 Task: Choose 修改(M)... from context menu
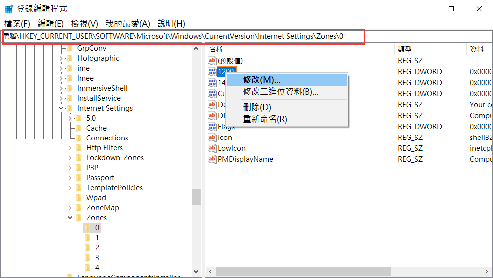(287, 80)
